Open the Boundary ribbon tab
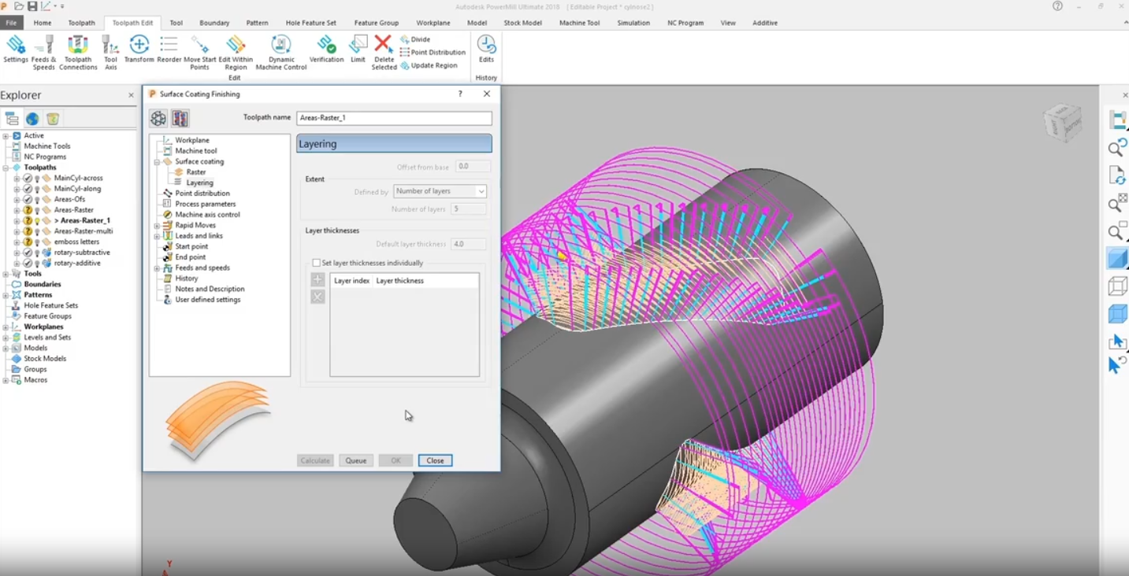The width and height of the screenshot is (1129, 576). click(x=214, y=23)
